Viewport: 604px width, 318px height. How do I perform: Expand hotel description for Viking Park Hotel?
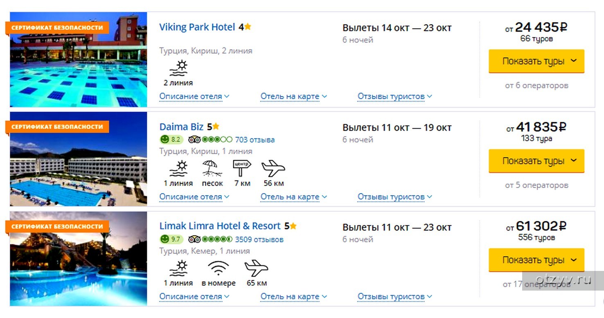click(194, 97)
